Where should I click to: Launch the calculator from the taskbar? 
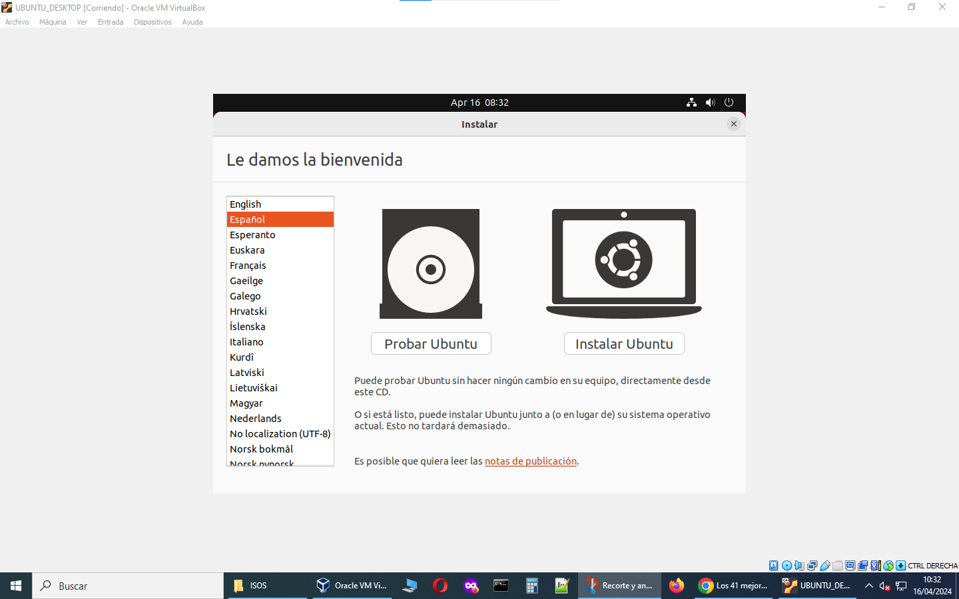[531, 586]
